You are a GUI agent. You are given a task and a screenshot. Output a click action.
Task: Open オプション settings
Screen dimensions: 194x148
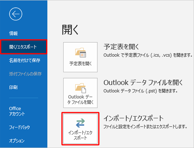[x=17, y=141]
